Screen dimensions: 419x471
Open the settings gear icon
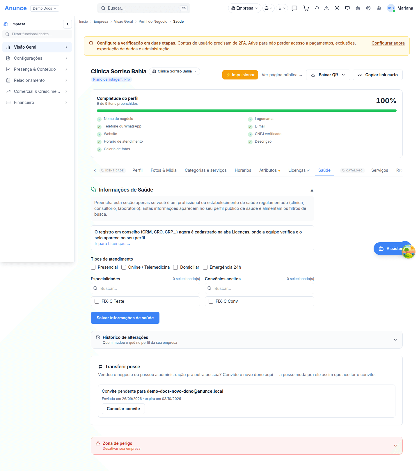pos(379,8)
